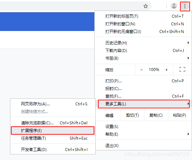This screenshot has height=160, width=192.
Task: Expand the 历史记录(H) submenu
Action: [x=143, y=43]
